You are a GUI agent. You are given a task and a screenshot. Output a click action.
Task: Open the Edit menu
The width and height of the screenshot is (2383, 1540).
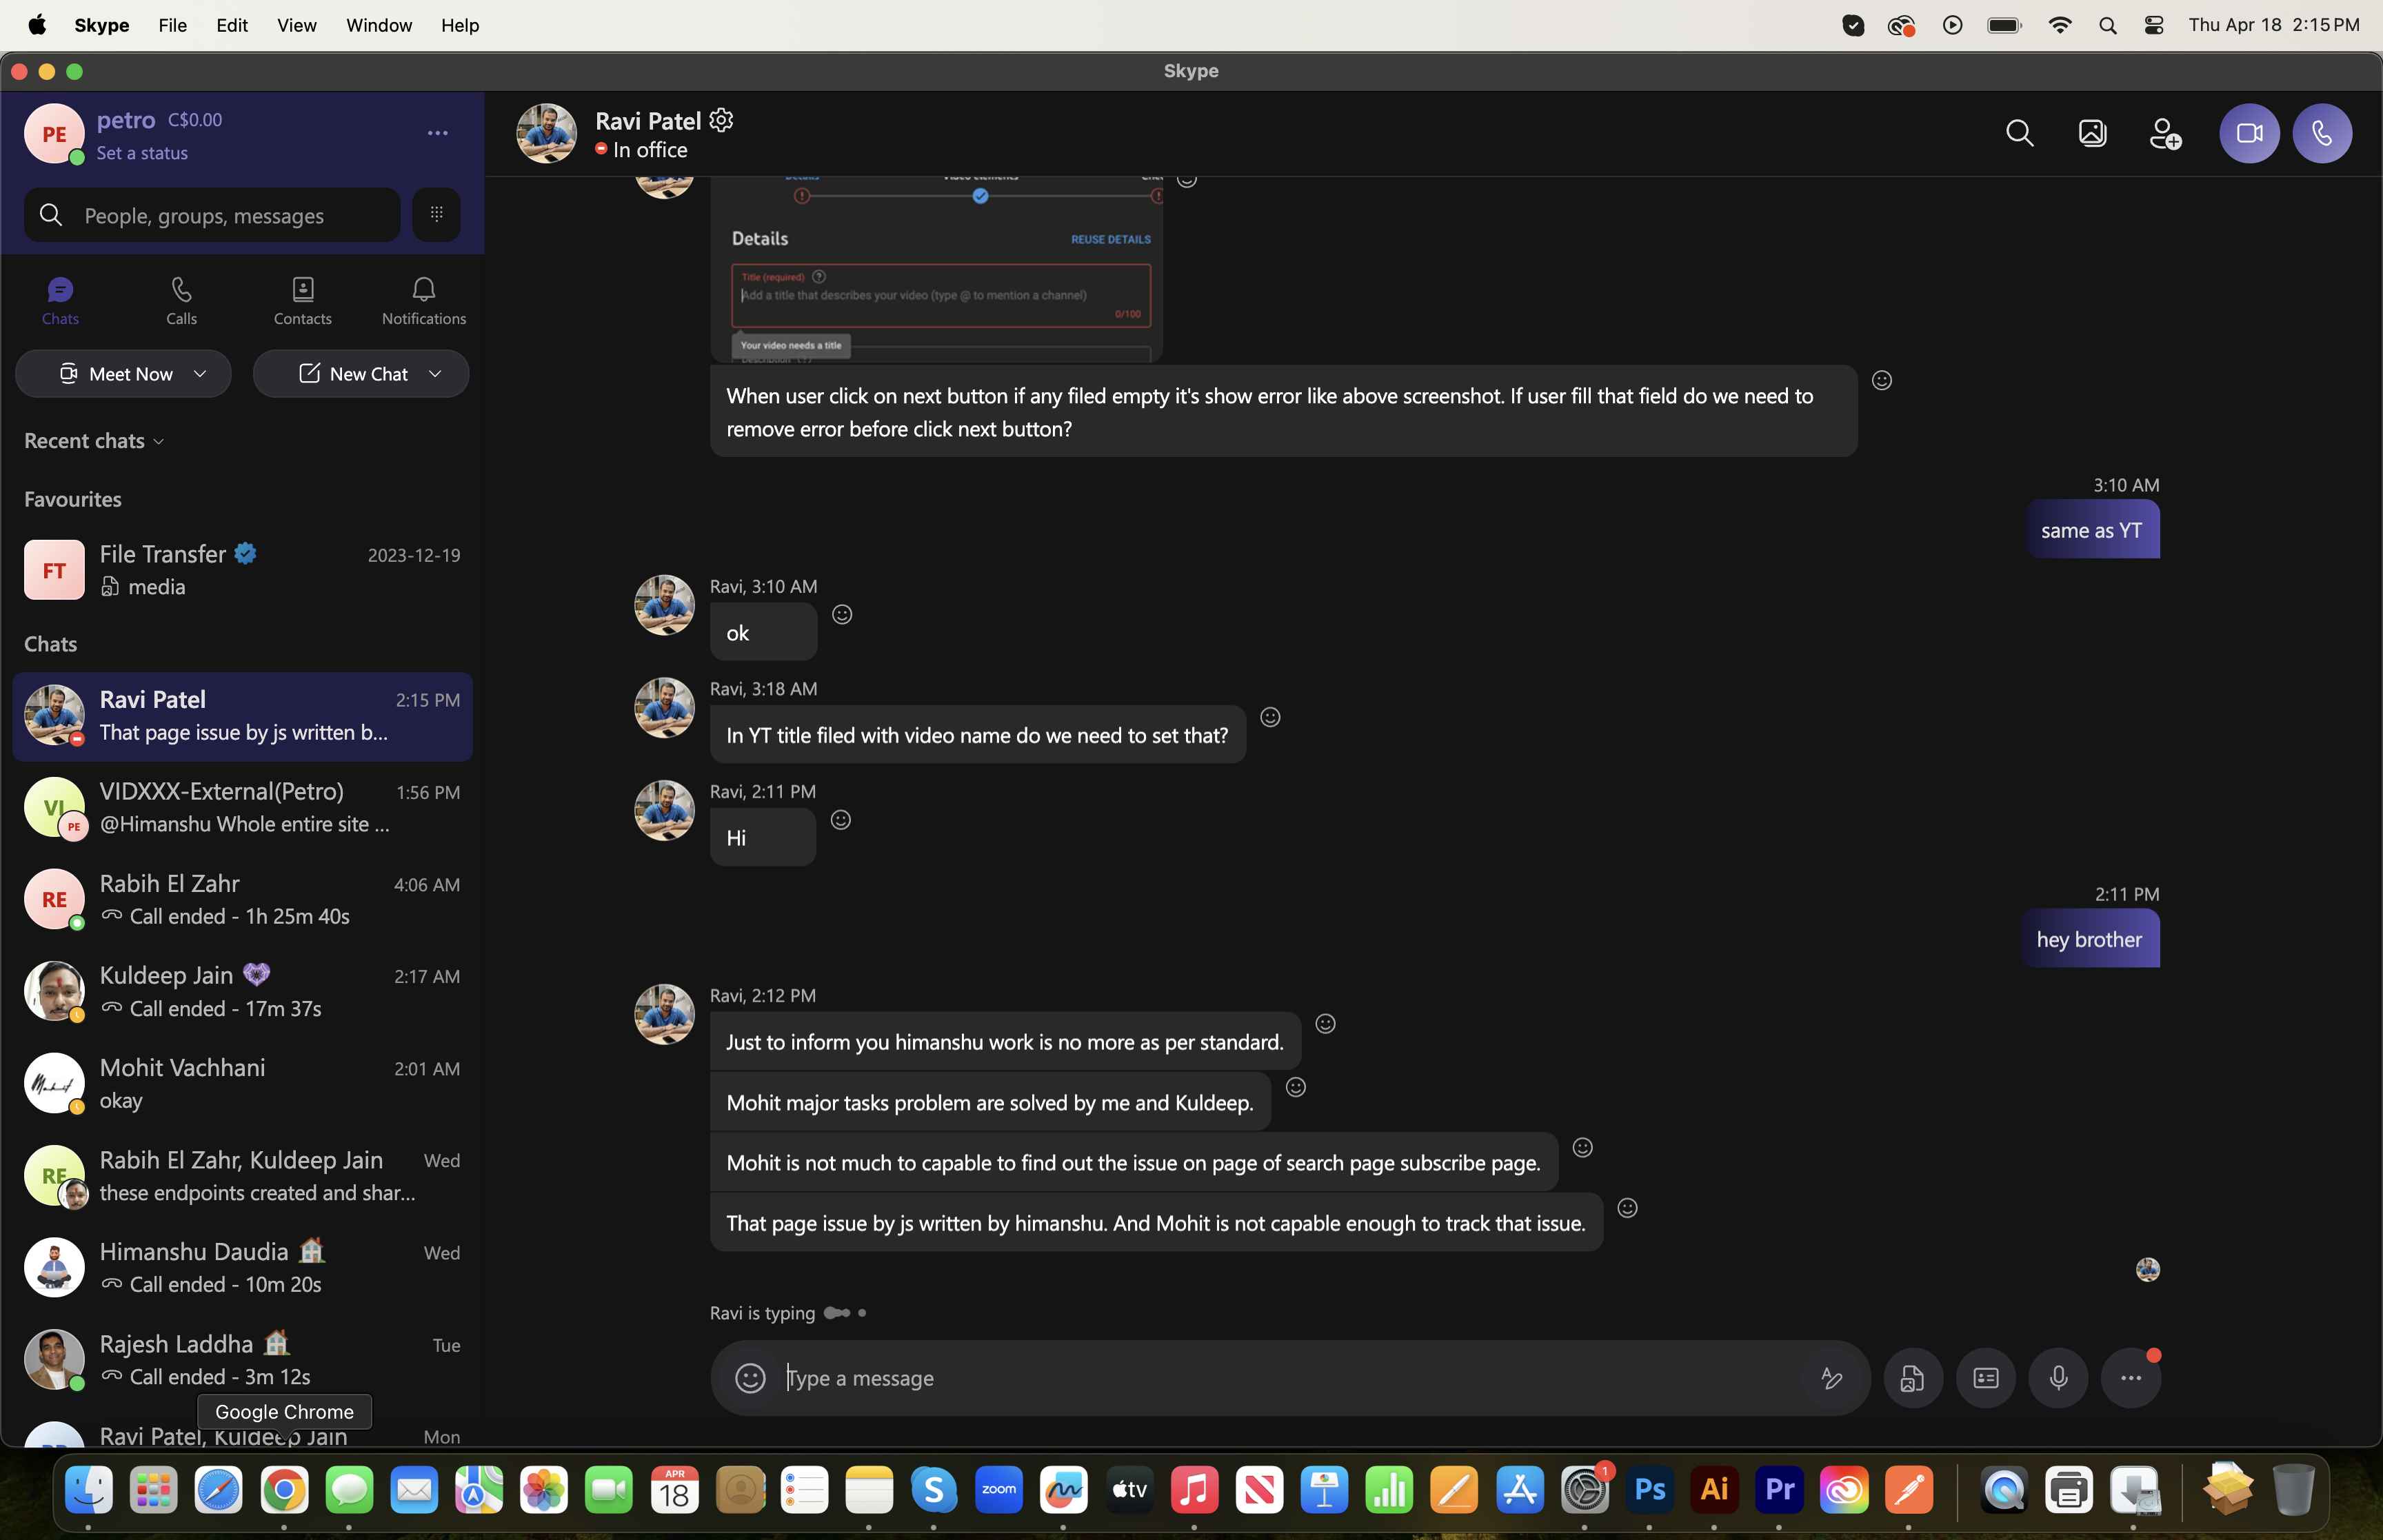(232, 25)
